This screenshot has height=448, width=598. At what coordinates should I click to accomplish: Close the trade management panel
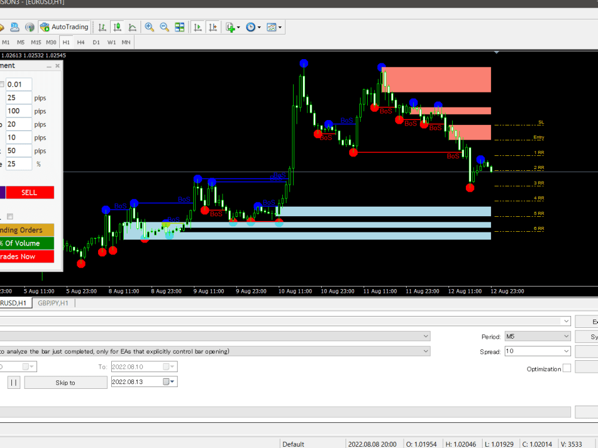point(57,66)
